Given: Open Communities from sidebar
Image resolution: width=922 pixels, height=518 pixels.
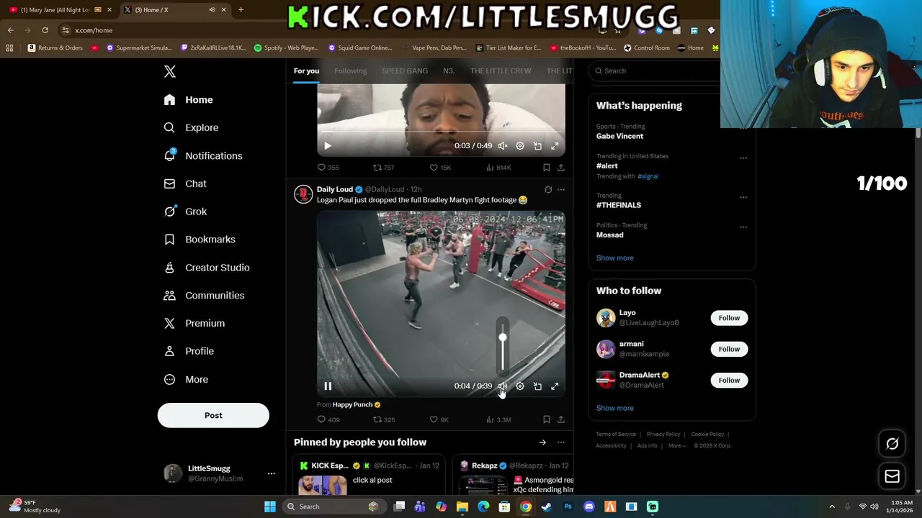Looking at the screenshot, I should 204,296.
